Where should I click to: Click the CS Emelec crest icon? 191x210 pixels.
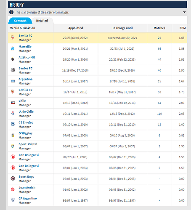pos(13,124)
